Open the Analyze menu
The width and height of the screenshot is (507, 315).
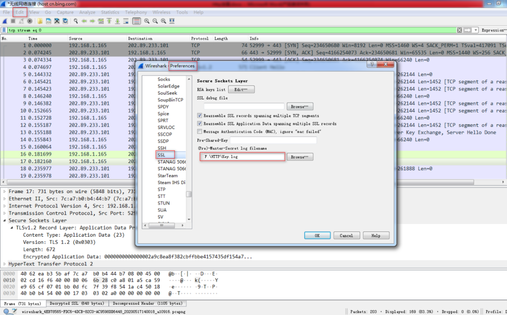coord(87,12)
